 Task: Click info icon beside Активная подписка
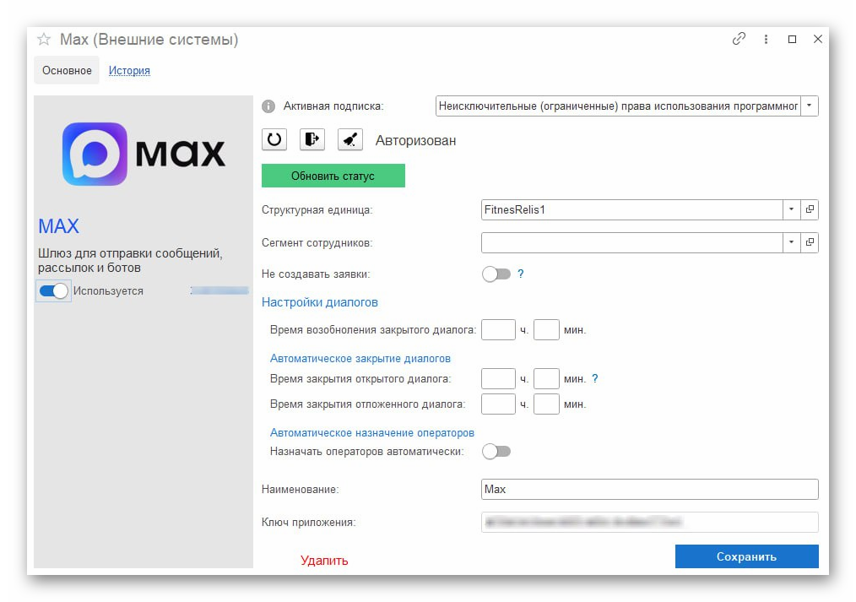click(268, 106)
